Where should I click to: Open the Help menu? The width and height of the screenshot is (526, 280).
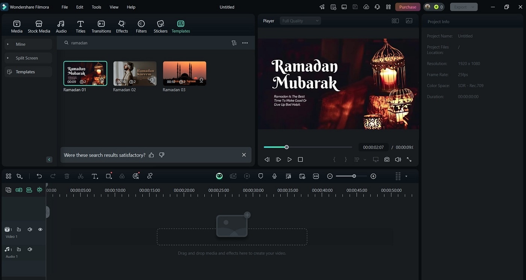[131, 7]
